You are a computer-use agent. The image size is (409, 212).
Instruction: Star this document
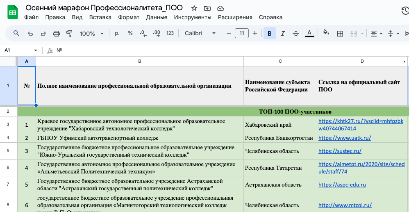[x=194, y=8]
